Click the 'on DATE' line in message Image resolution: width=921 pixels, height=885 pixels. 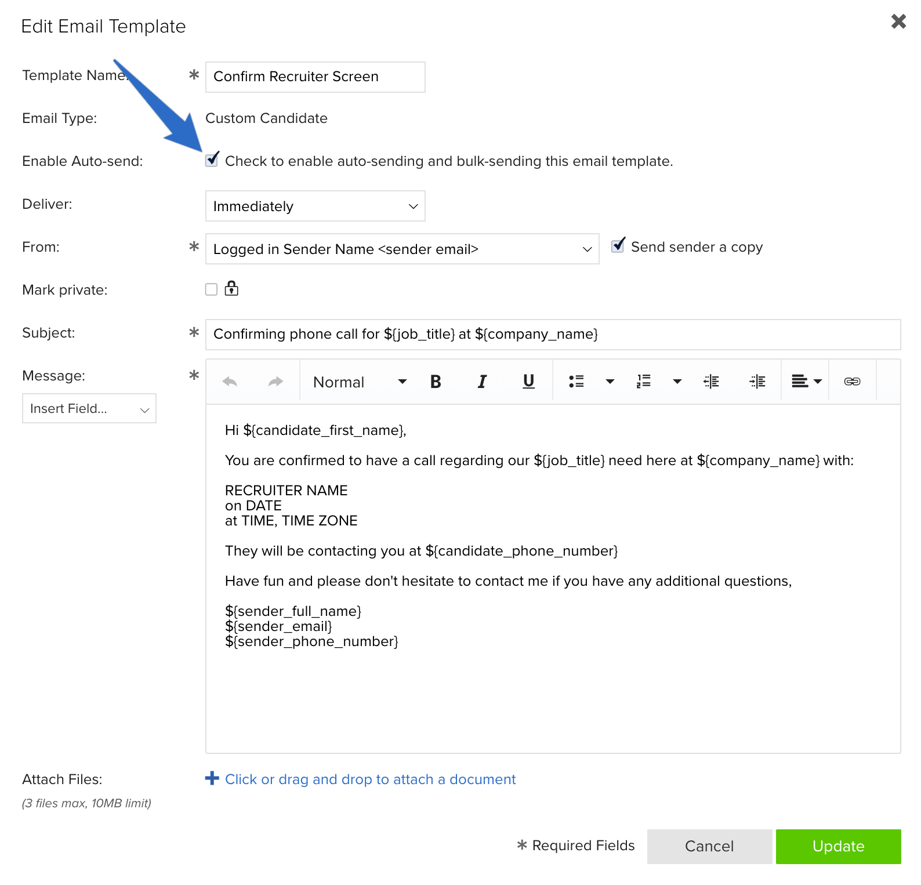[x=253, y=506]
